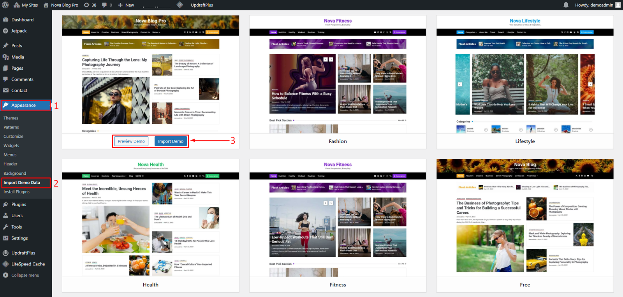Select the Import Demo Data submenu item
This screenshot has height=297, width=623.
click(x=22, y=183)
